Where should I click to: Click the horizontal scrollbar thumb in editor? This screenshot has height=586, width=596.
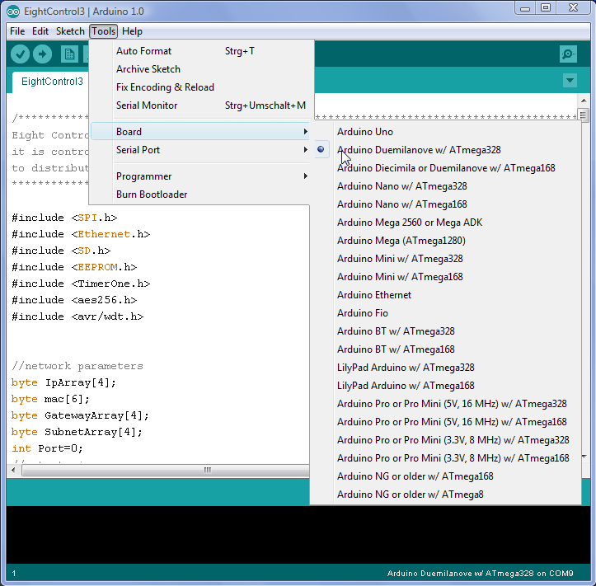[166, 470]
